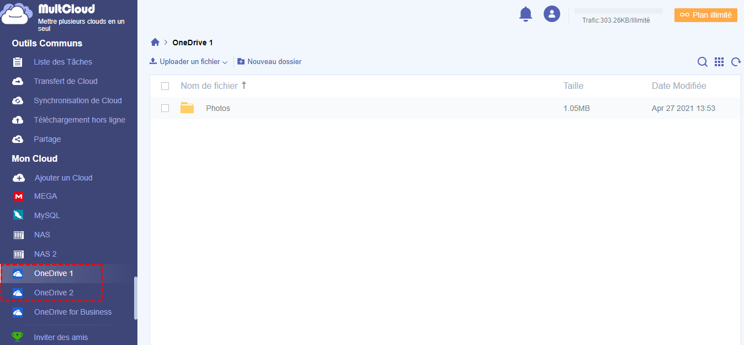
Task: Switch to grid view icon
Action: click(x=719, y=62)
